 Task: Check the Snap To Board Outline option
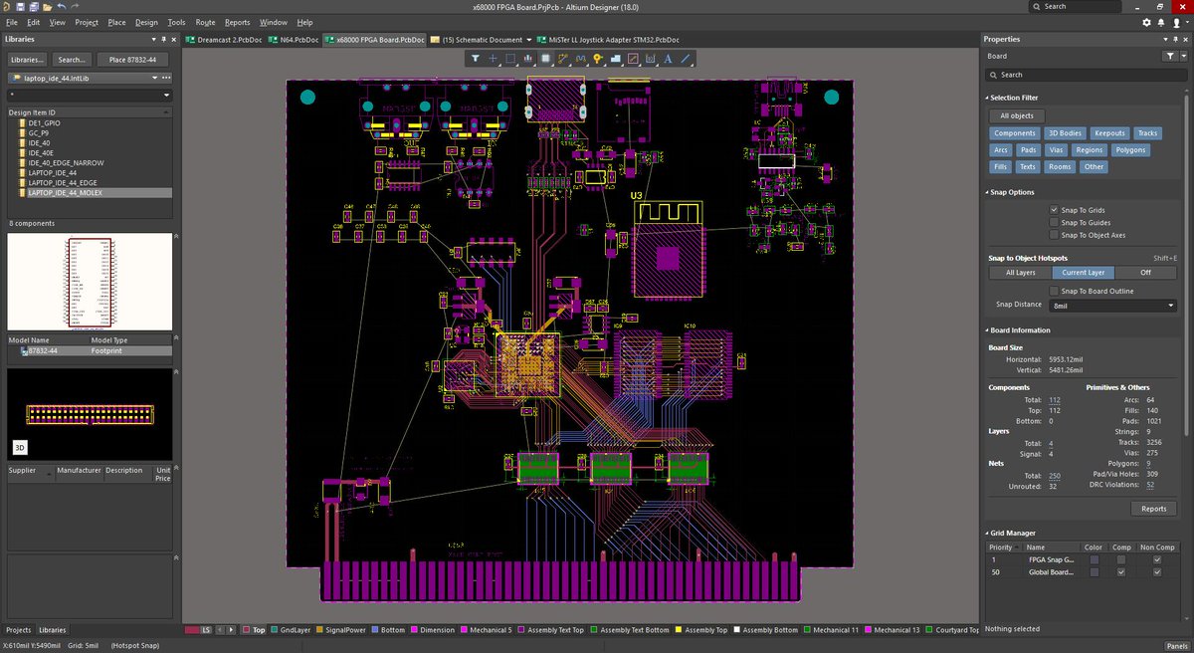pyautogui.click(x=1054, y=291)
